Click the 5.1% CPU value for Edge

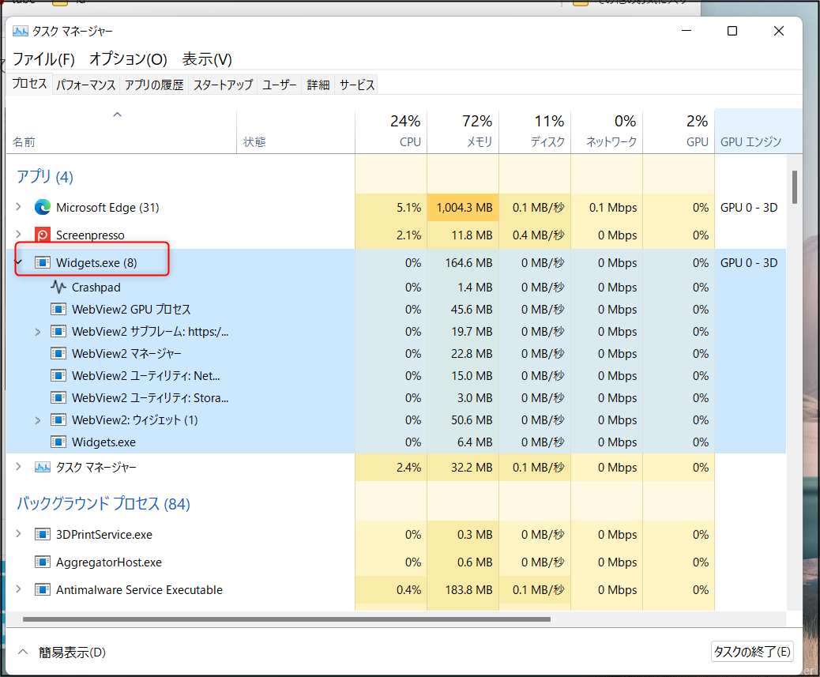click(409, 208)
